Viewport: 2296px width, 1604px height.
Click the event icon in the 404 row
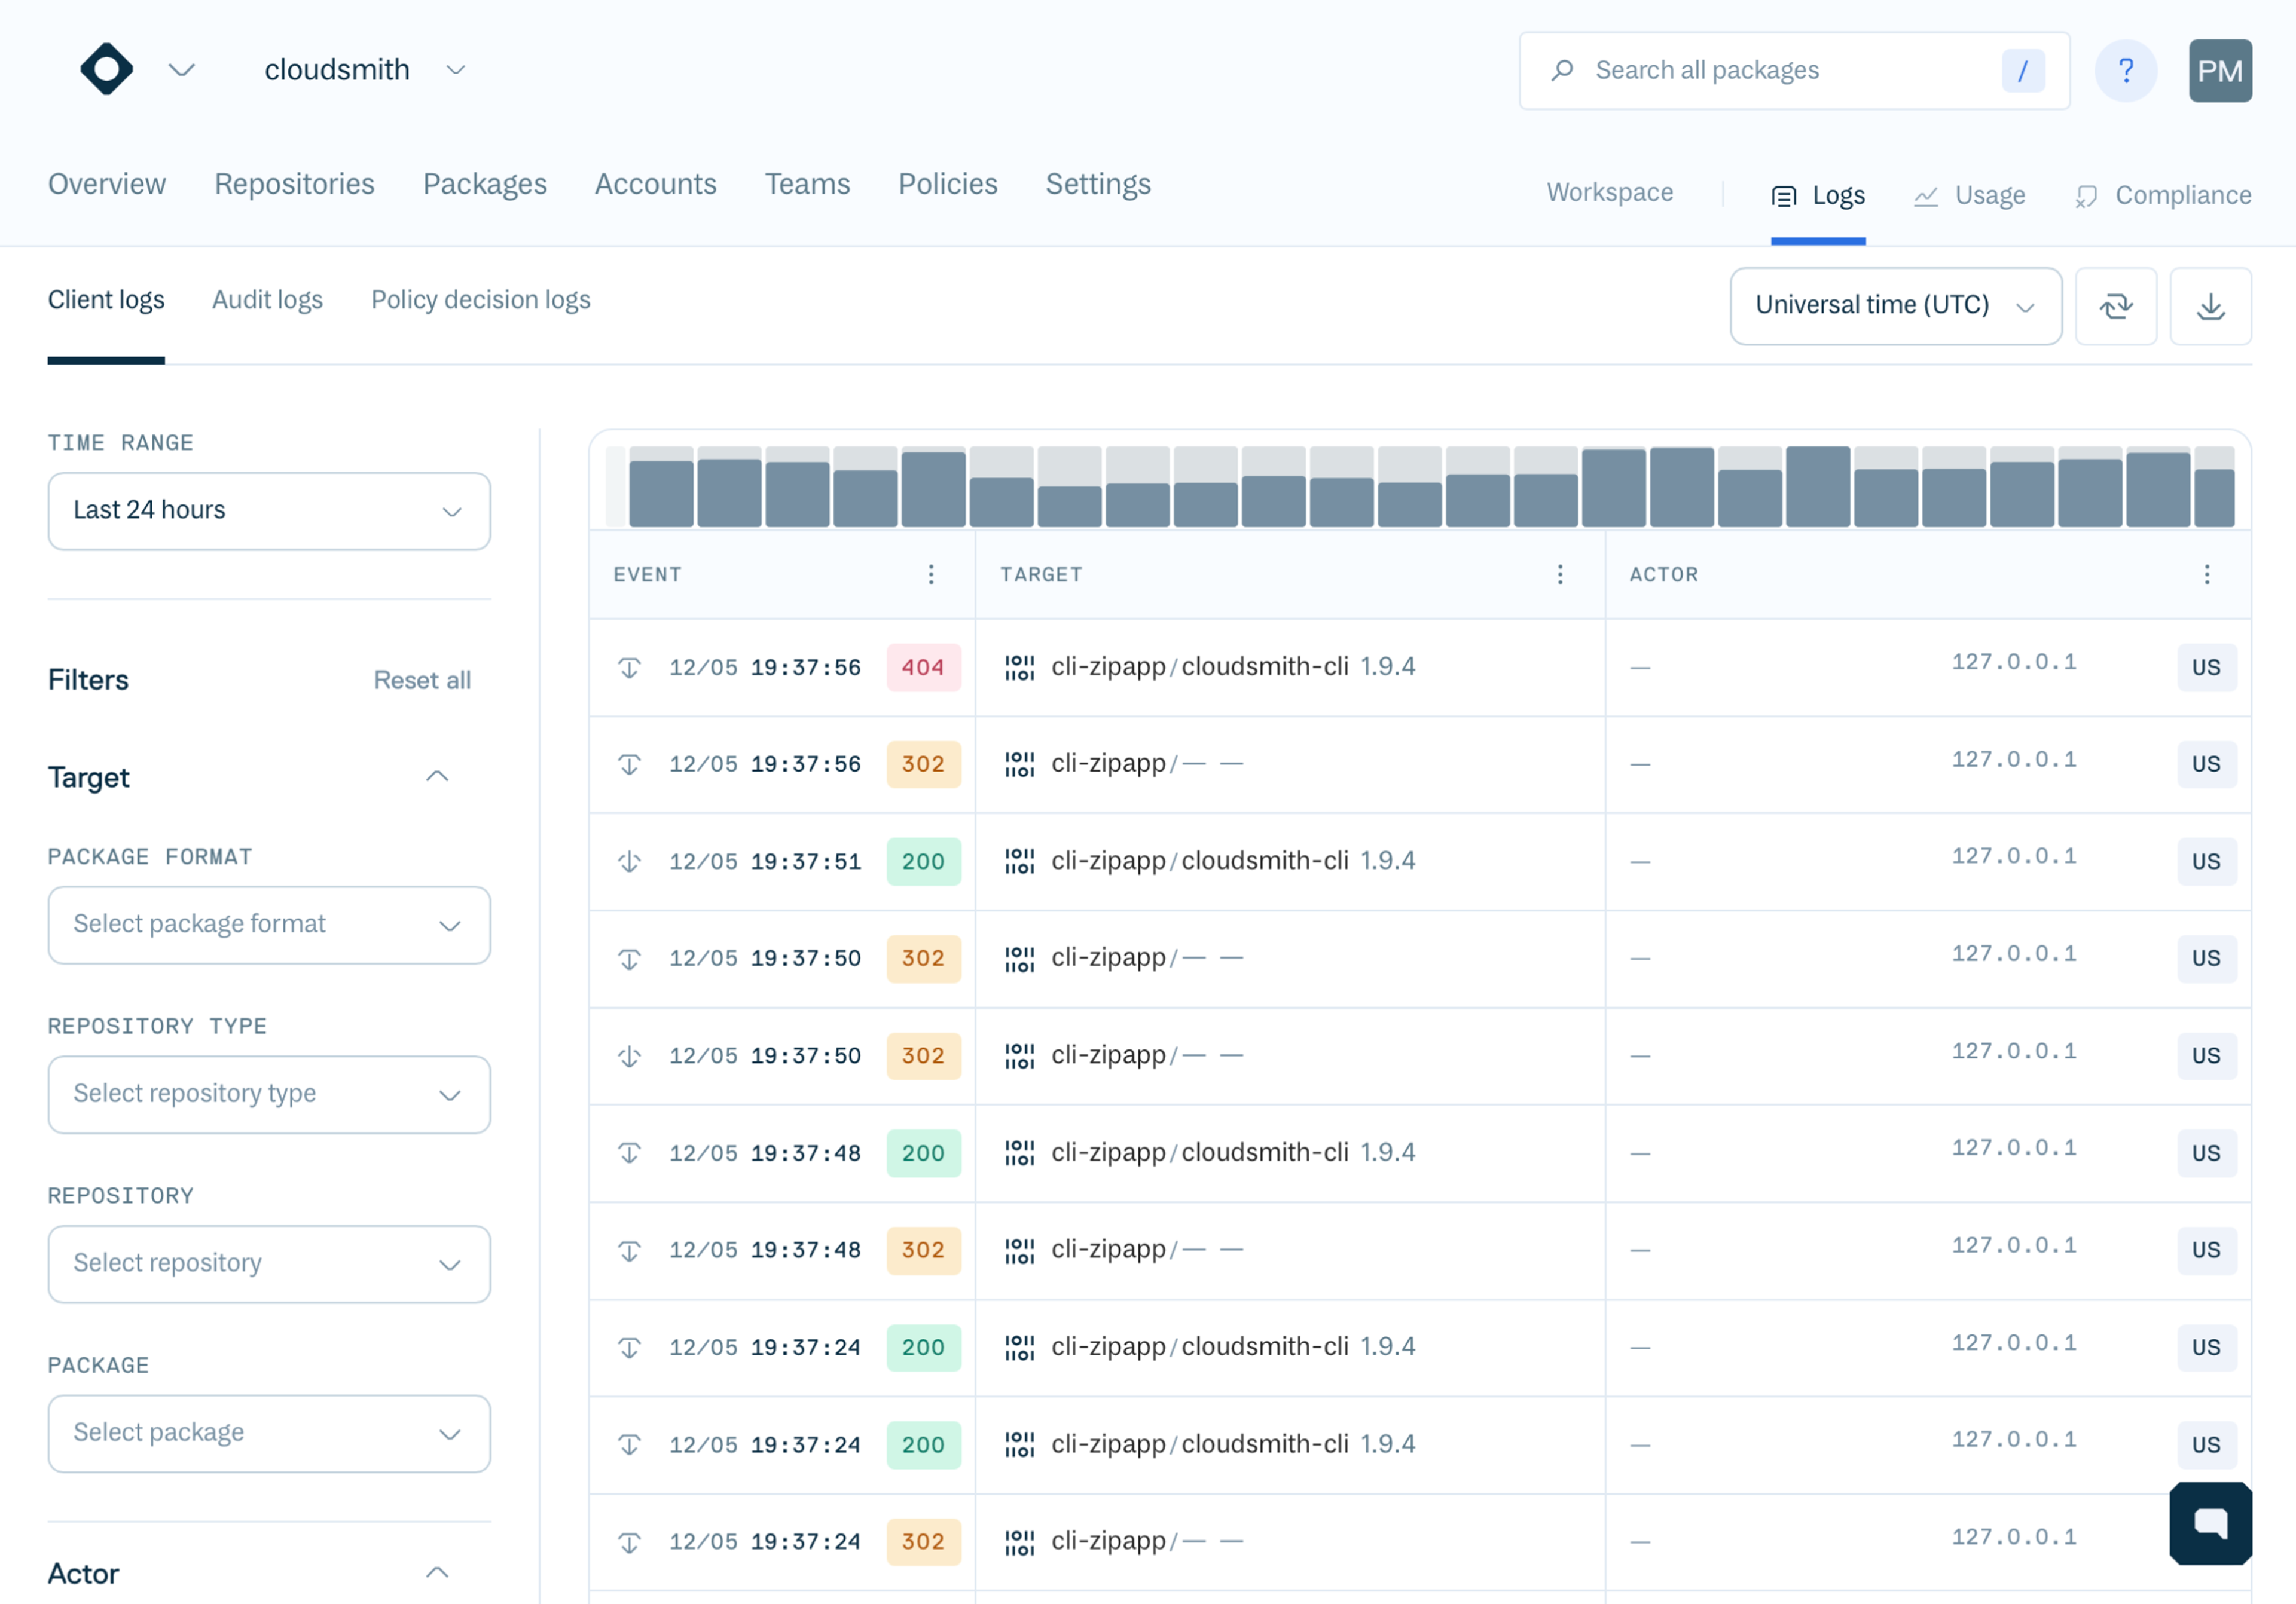629,668
